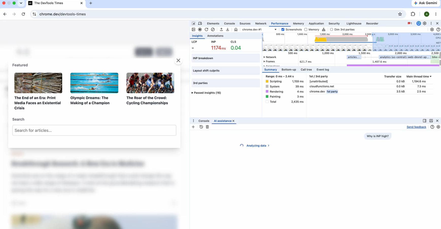Open Performance capture settings gear
441x229 pixels.
[432, 29]
